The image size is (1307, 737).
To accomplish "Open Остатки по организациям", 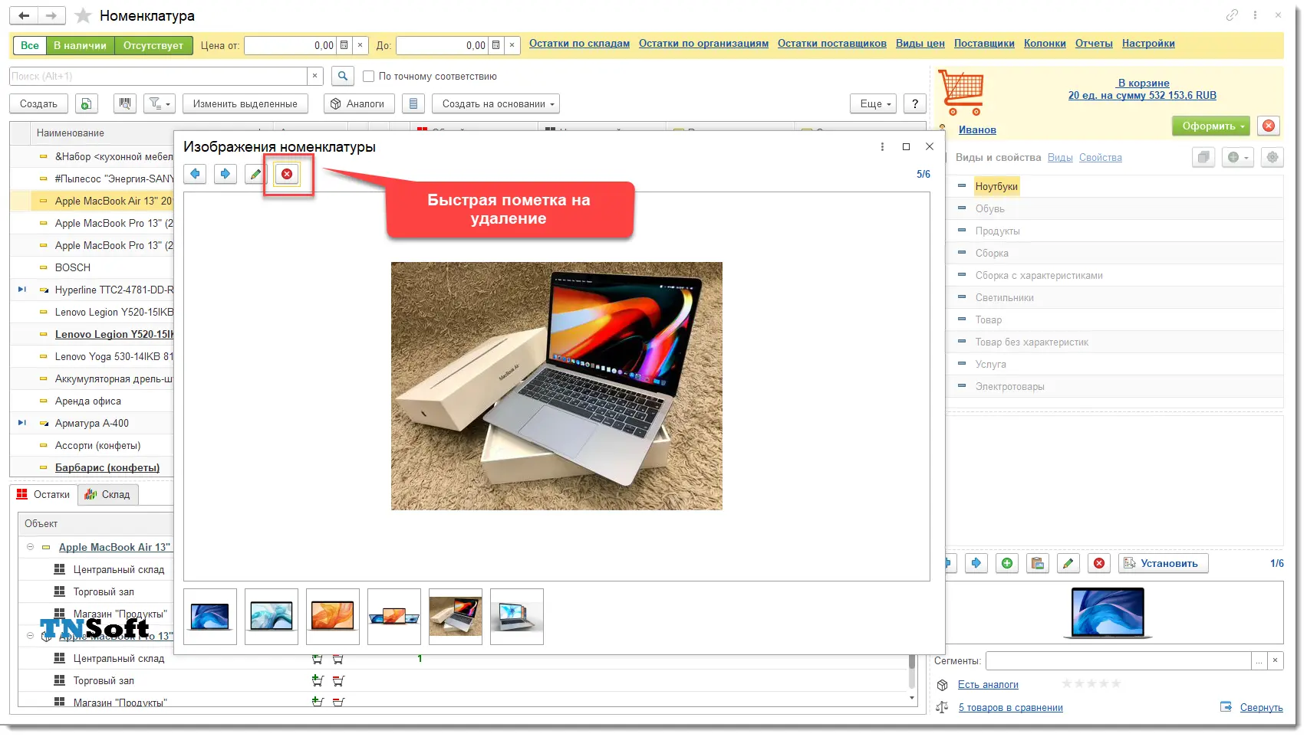I will tap(703, 44).
